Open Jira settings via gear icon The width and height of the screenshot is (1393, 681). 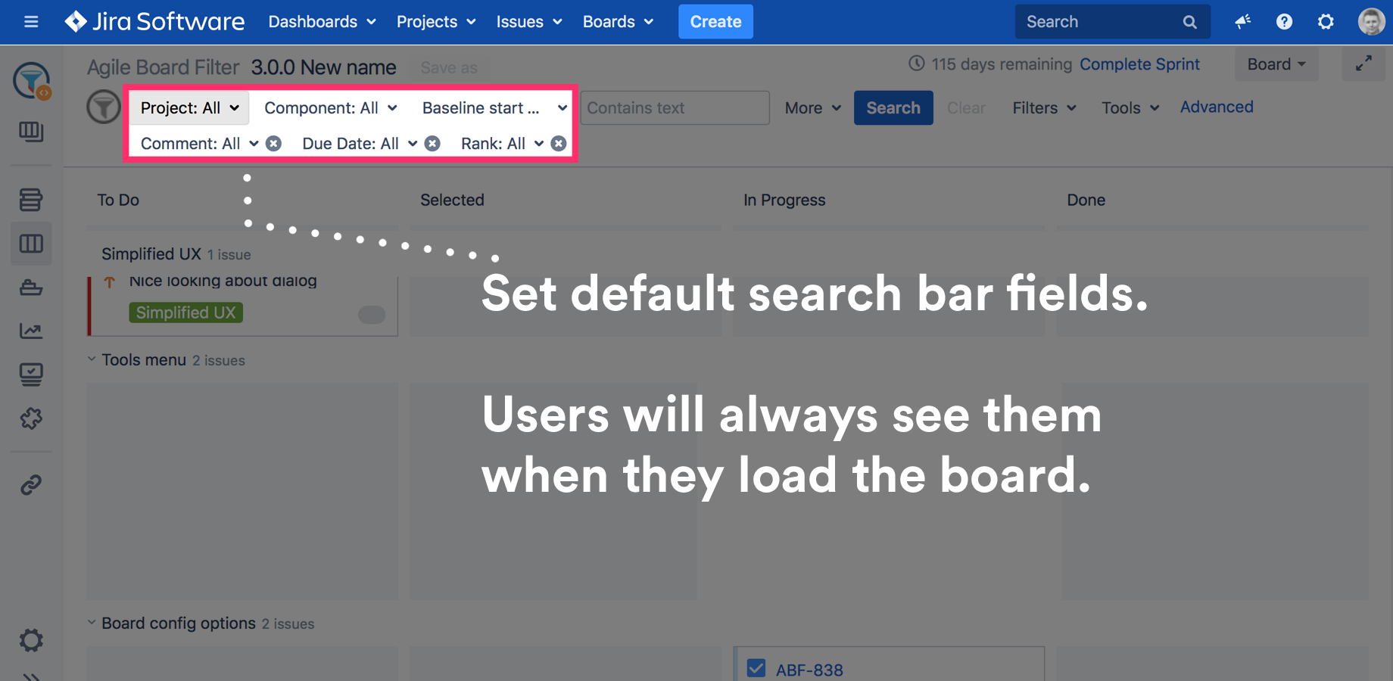1326,21
